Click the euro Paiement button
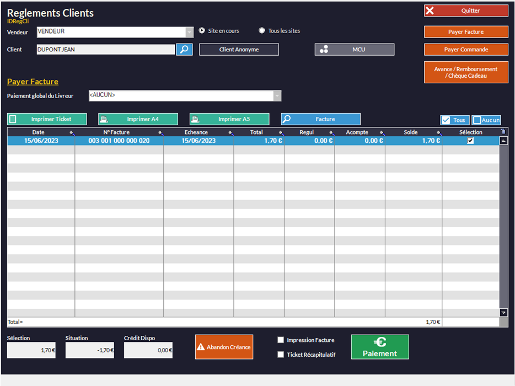The width and height of the screenshot is (515, 386). click(380, 347)
